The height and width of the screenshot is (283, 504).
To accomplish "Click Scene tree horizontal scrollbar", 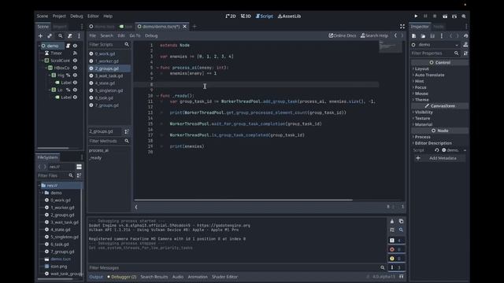I will point(53,149).
